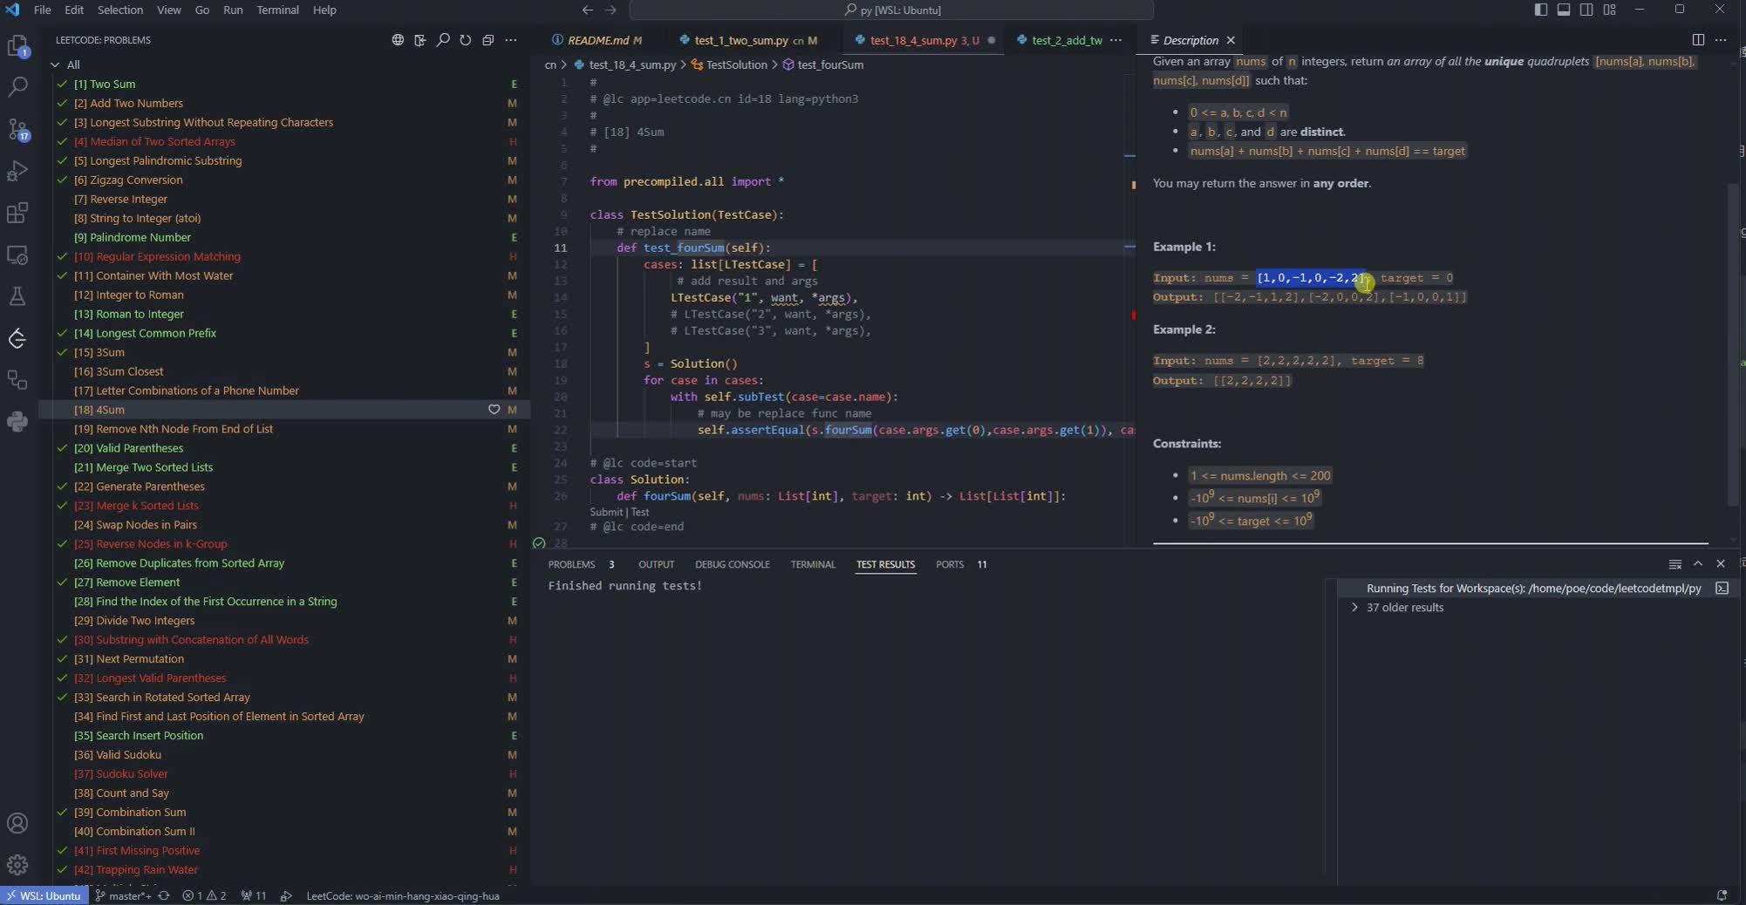Screen dimensions: 1746x905
Task: Maximize the panel with the chevron up
Action: pyautogui.click(x=1697, y=564)
